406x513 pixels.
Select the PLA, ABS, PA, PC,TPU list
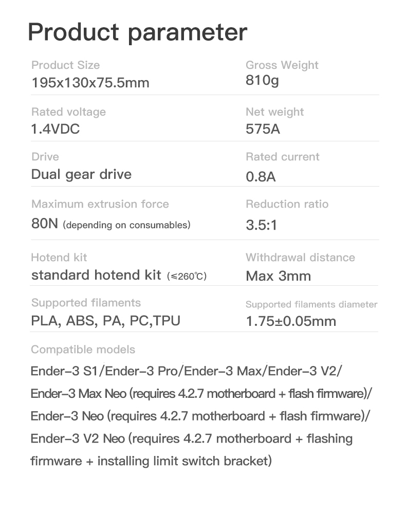pos(106,321)
